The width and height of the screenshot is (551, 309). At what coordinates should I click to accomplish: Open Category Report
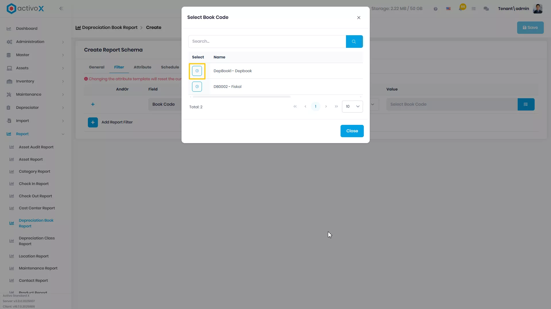[34, 172]
